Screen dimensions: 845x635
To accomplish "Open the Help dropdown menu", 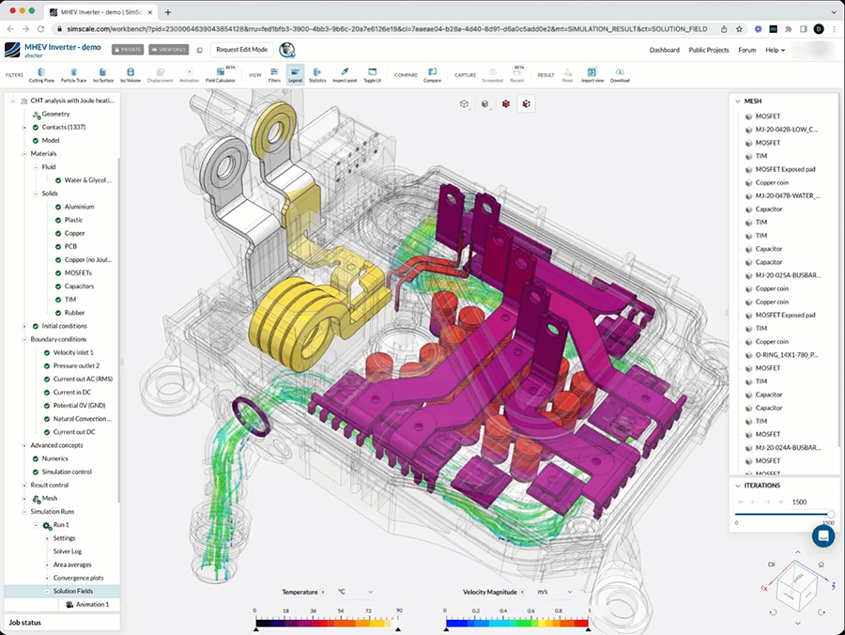I will (x=775, y=50).
